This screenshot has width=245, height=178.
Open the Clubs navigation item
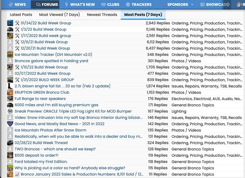point(110,5)
